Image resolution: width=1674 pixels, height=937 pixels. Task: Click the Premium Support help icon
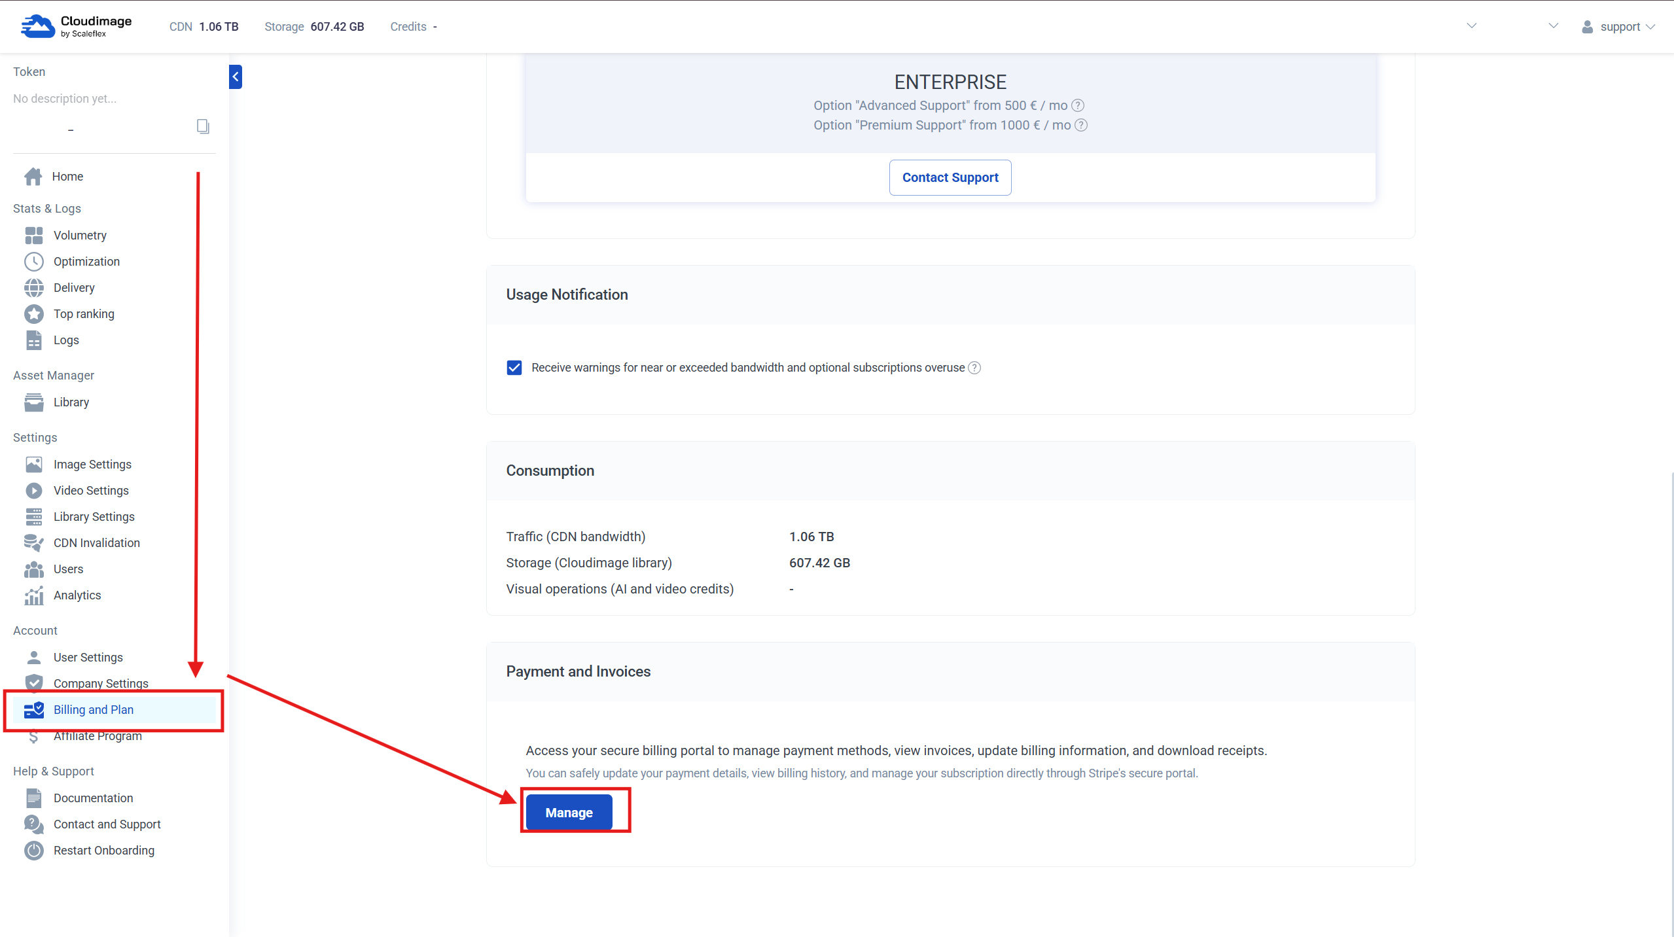pos(1081,125)
